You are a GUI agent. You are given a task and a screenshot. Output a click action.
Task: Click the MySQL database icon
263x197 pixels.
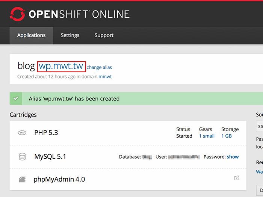point(22,157)
